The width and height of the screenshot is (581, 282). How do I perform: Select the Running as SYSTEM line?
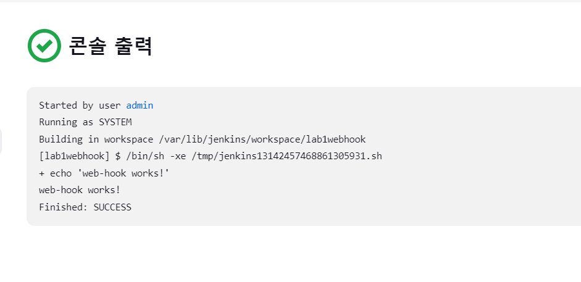pos(85,122)
